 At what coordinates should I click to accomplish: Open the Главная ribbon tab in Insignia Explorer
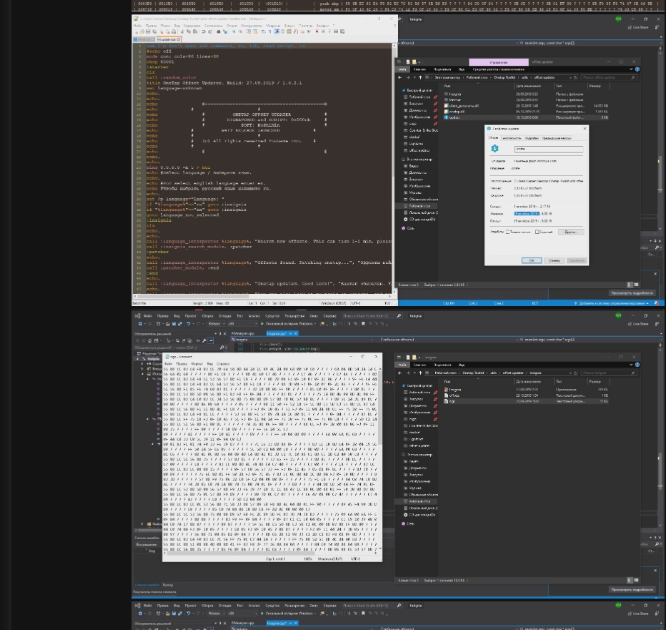tap(419, 365)
